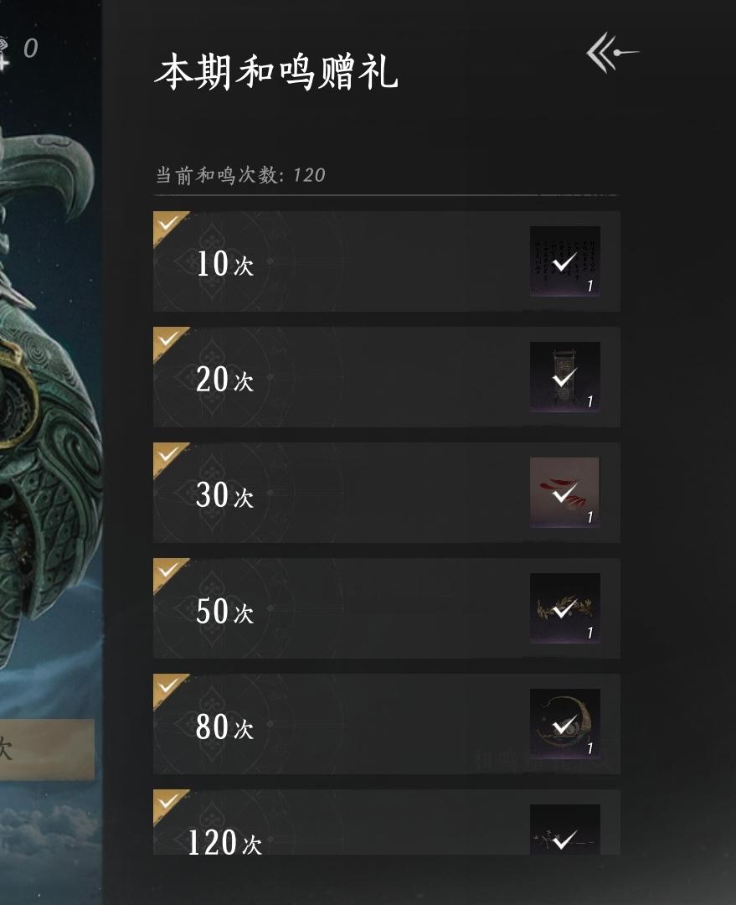The height and width of the screenshot is (905, 736).
Task: Click the progress line under 当前和鸣次数
Action: tap(385, 195)
